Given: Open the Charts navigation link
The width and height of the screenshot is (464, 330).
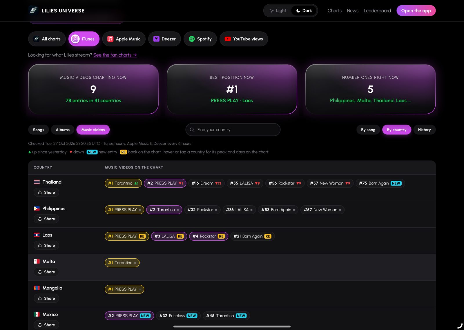Looking at the screenshot, I should (x=334, y=11).
